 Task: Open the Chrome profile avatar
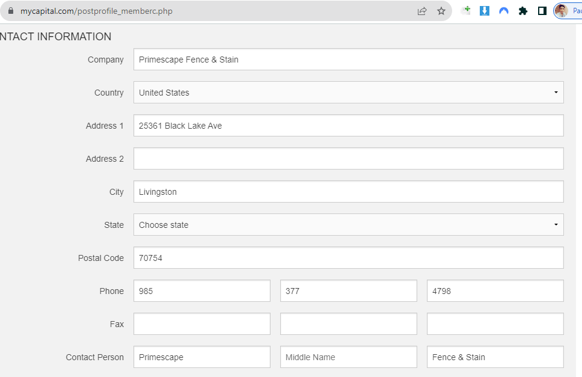[561, 11]
